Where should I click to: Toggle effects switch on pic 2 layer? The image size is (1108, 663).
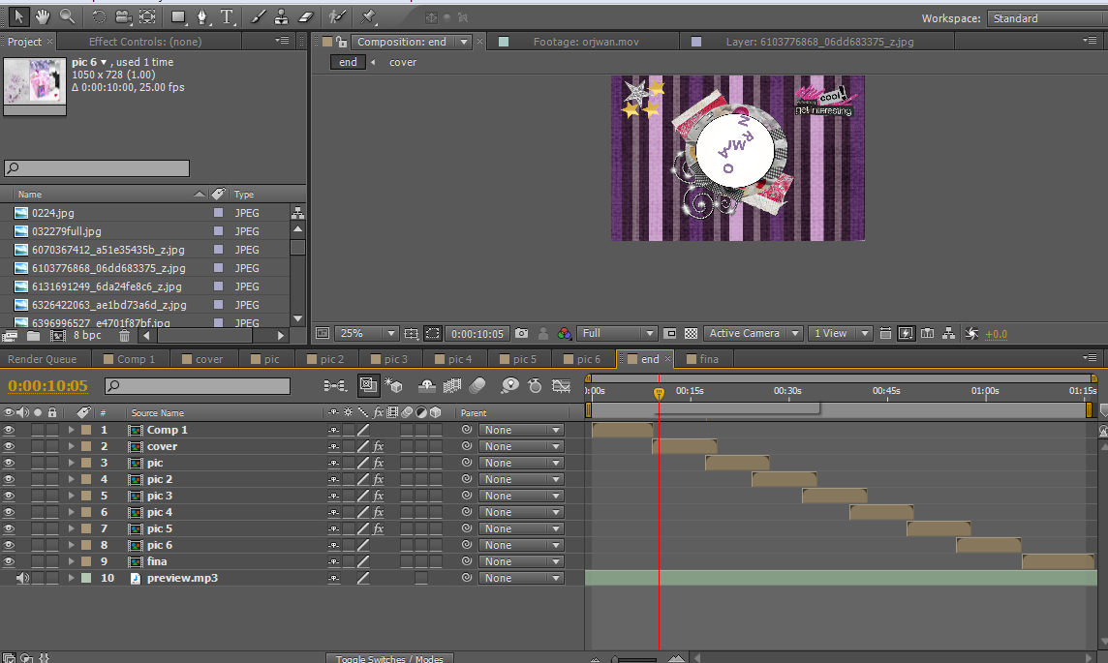pyautogui.click(x=378, y=479)
